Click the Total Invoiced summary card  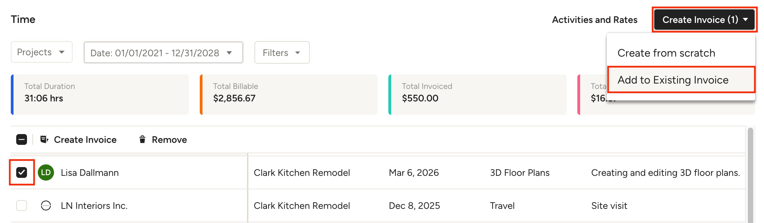click(477, 95)
